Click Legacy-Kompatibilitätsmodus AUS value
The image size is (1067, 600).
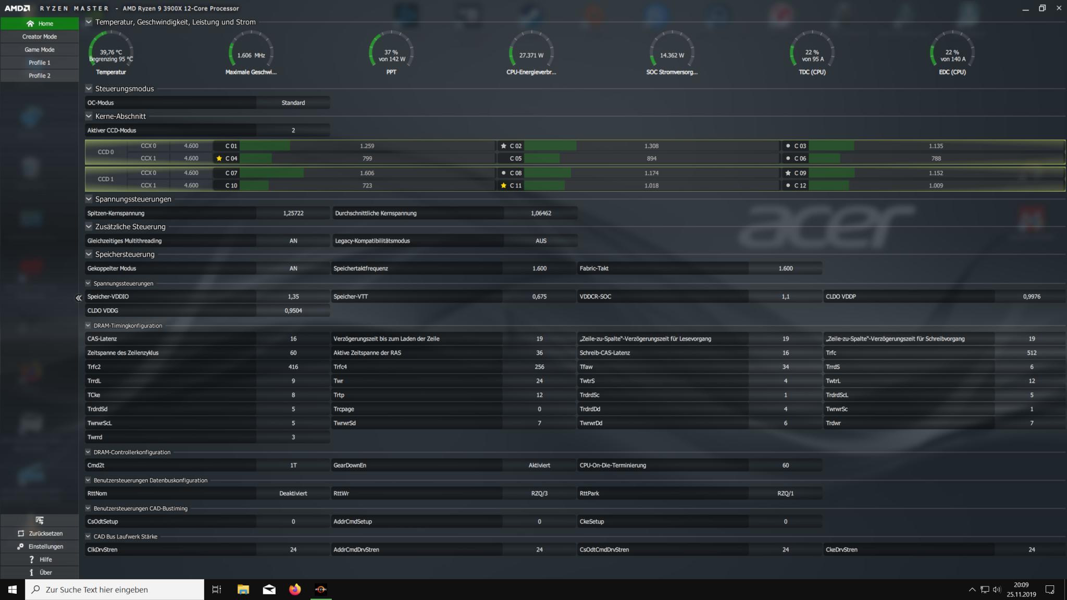pos(541,241)
